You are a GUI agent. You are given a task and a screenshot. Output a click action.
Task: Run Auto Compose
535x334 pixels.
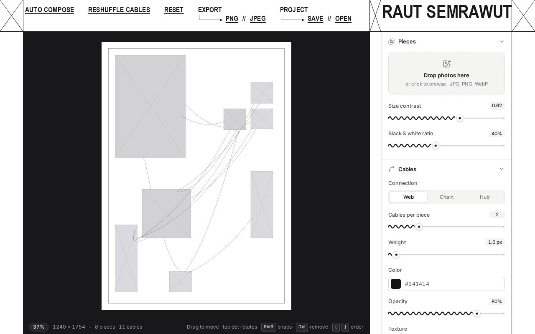click(x=49, y=10)
